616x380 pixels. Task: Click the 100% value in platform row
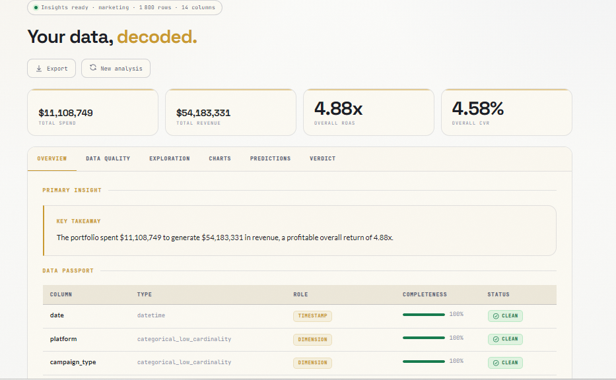tap(456, 338)
